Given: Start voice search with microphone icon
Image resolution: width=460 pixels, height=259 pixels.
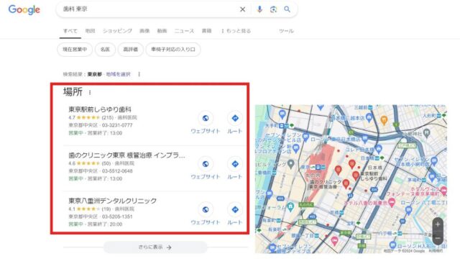Looking at the screenshot, I should [259, 9].
